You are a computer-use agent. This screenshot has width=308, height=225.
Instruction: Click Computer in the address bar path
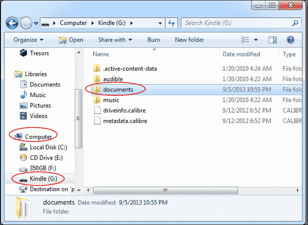click(x=73, y=23)
